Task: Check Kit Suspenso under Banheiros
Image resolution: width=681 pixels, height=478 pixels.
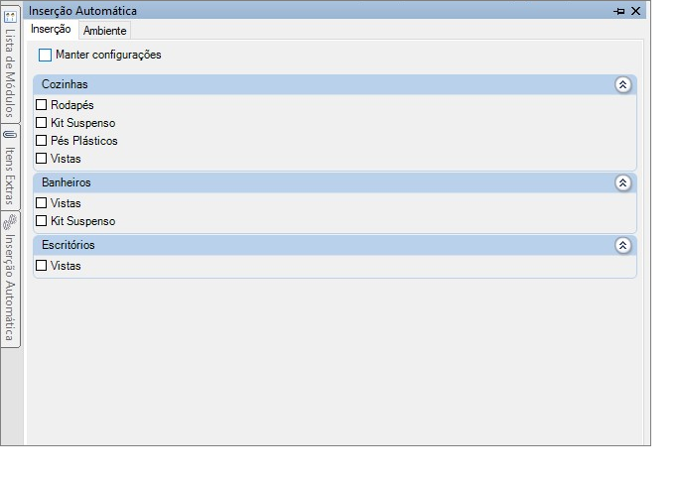Action: tap(42, 221)
